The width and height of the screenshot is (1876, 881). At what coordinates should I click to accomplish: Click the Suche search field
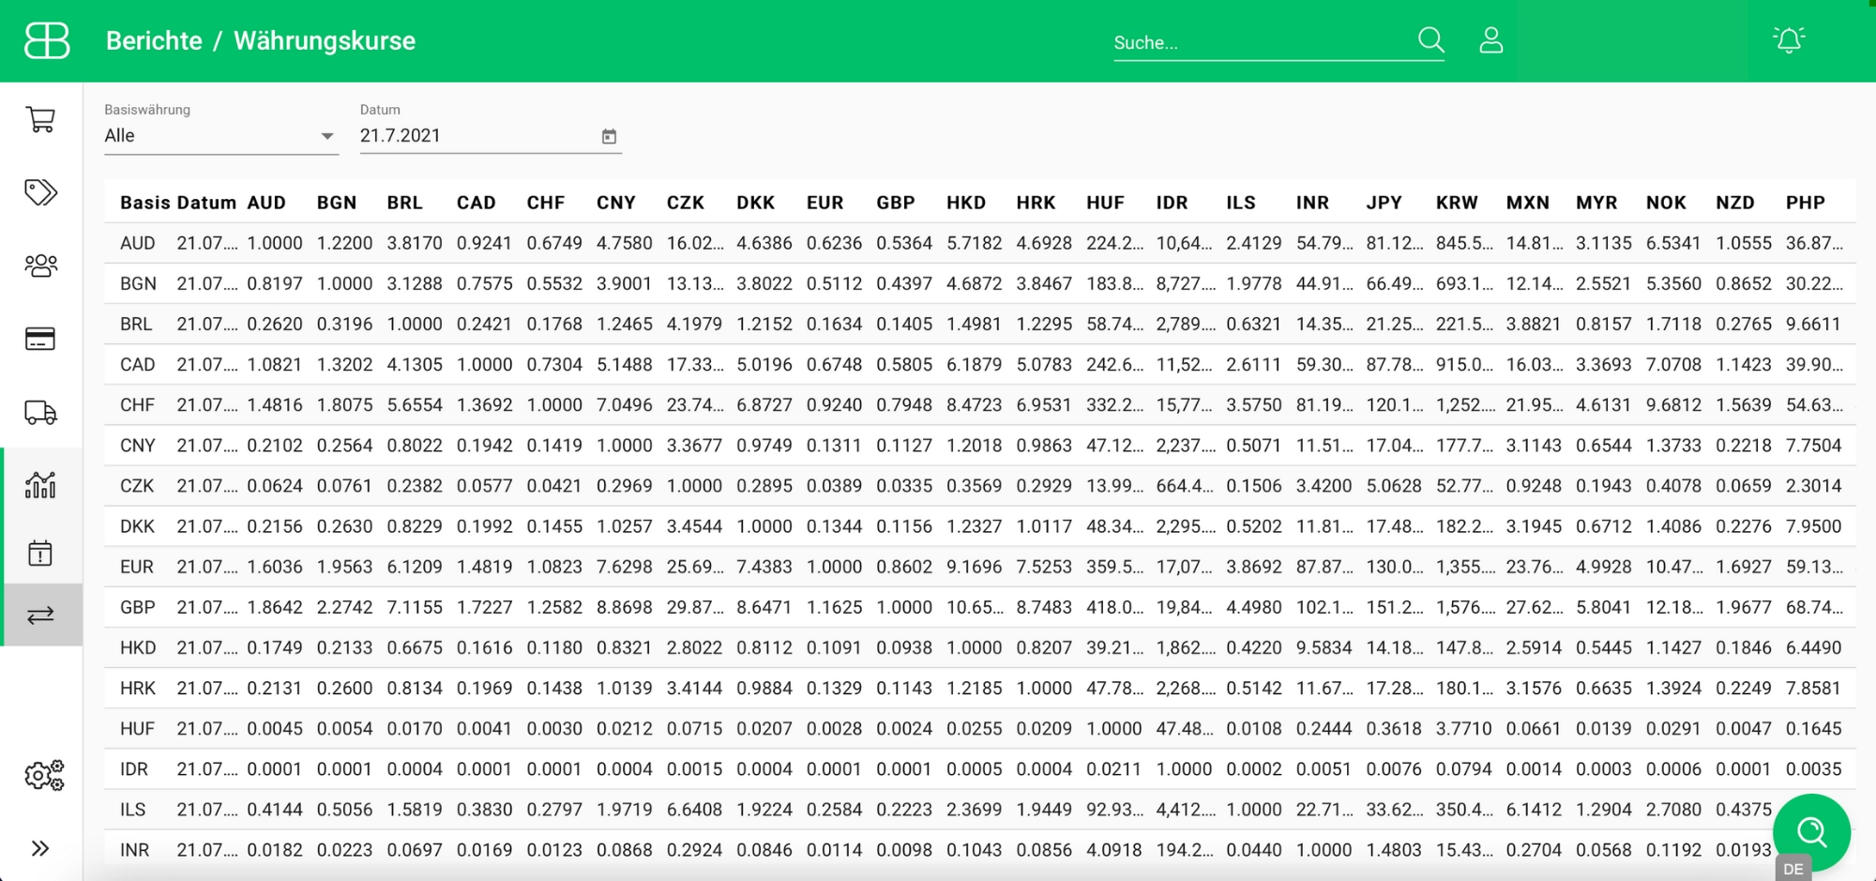click(1262, 42)
